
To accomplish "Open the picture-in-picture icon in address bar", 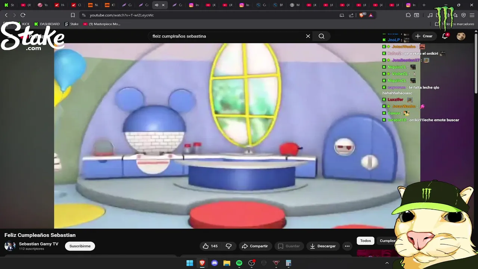I will coord(342,15).
